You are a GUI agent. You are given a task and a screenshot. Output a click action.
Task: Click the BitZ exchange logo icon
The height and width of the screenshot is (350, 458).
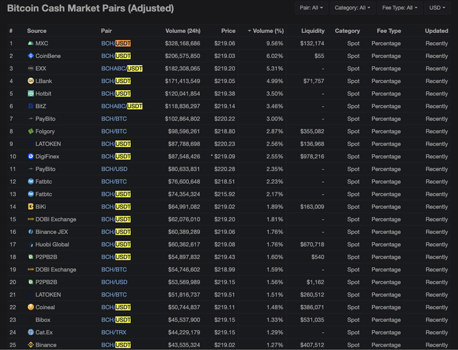[x=30, y=106]
